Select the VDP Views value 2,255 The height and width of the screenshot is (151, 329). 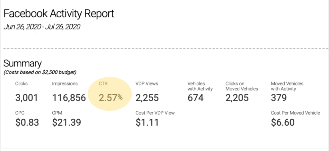click(x=147, y=98)
